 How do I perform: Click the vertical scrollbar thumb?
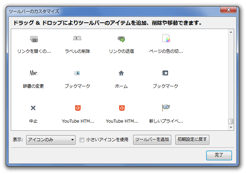pyautogui.click(x=231, y=121)
